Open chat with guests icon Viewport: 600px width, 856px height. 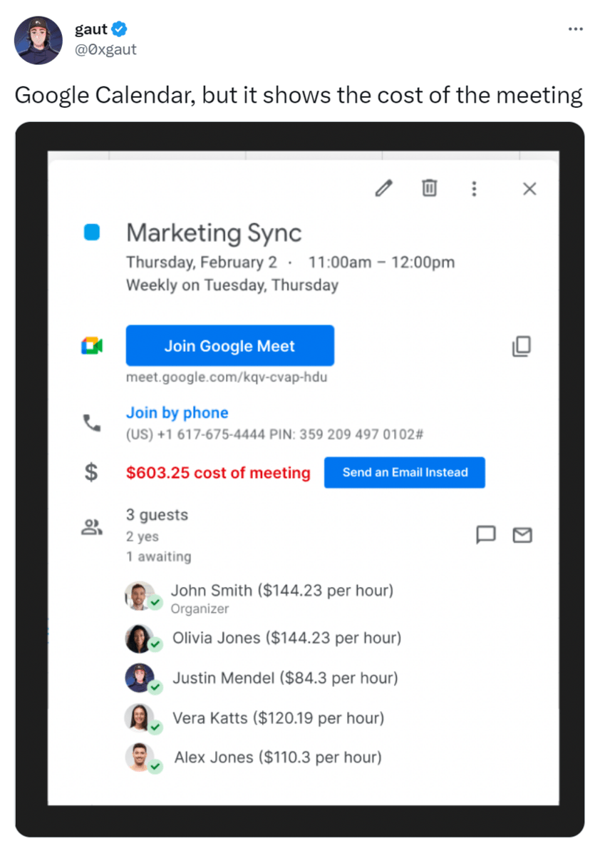tap(485, 534)
